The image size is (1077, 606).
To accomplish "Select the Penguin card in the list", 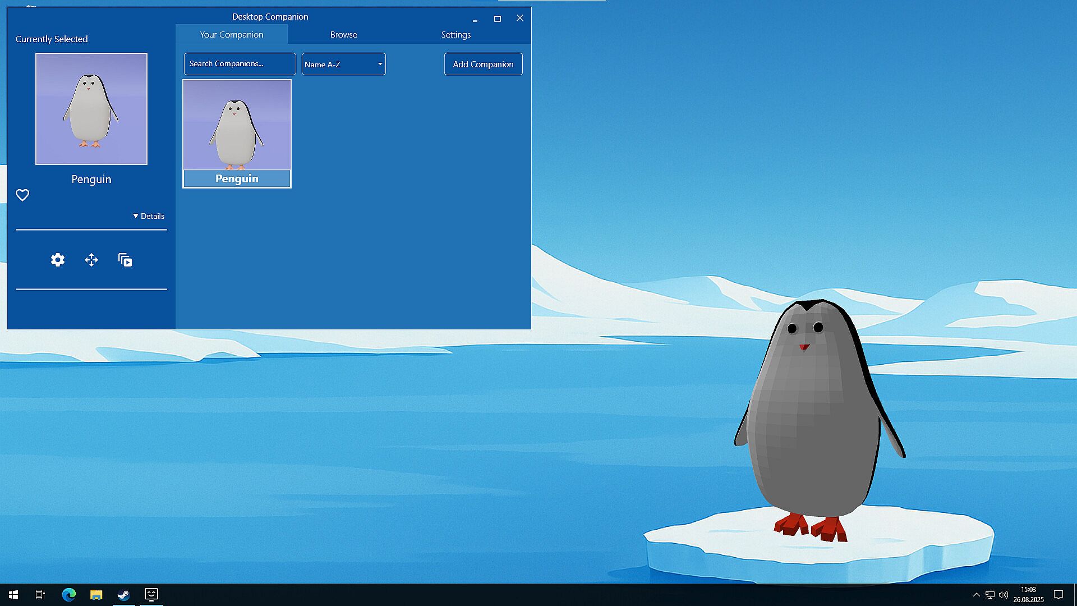I will 237,134.
